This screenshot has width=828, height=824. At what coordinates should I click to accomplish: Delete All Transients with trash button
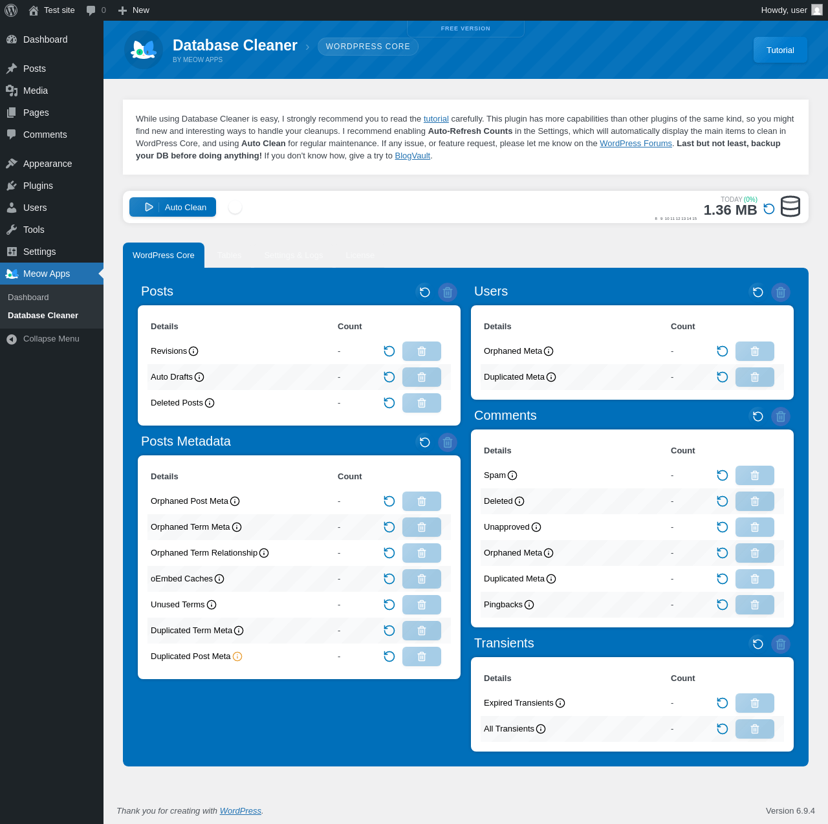click(755, 729)
